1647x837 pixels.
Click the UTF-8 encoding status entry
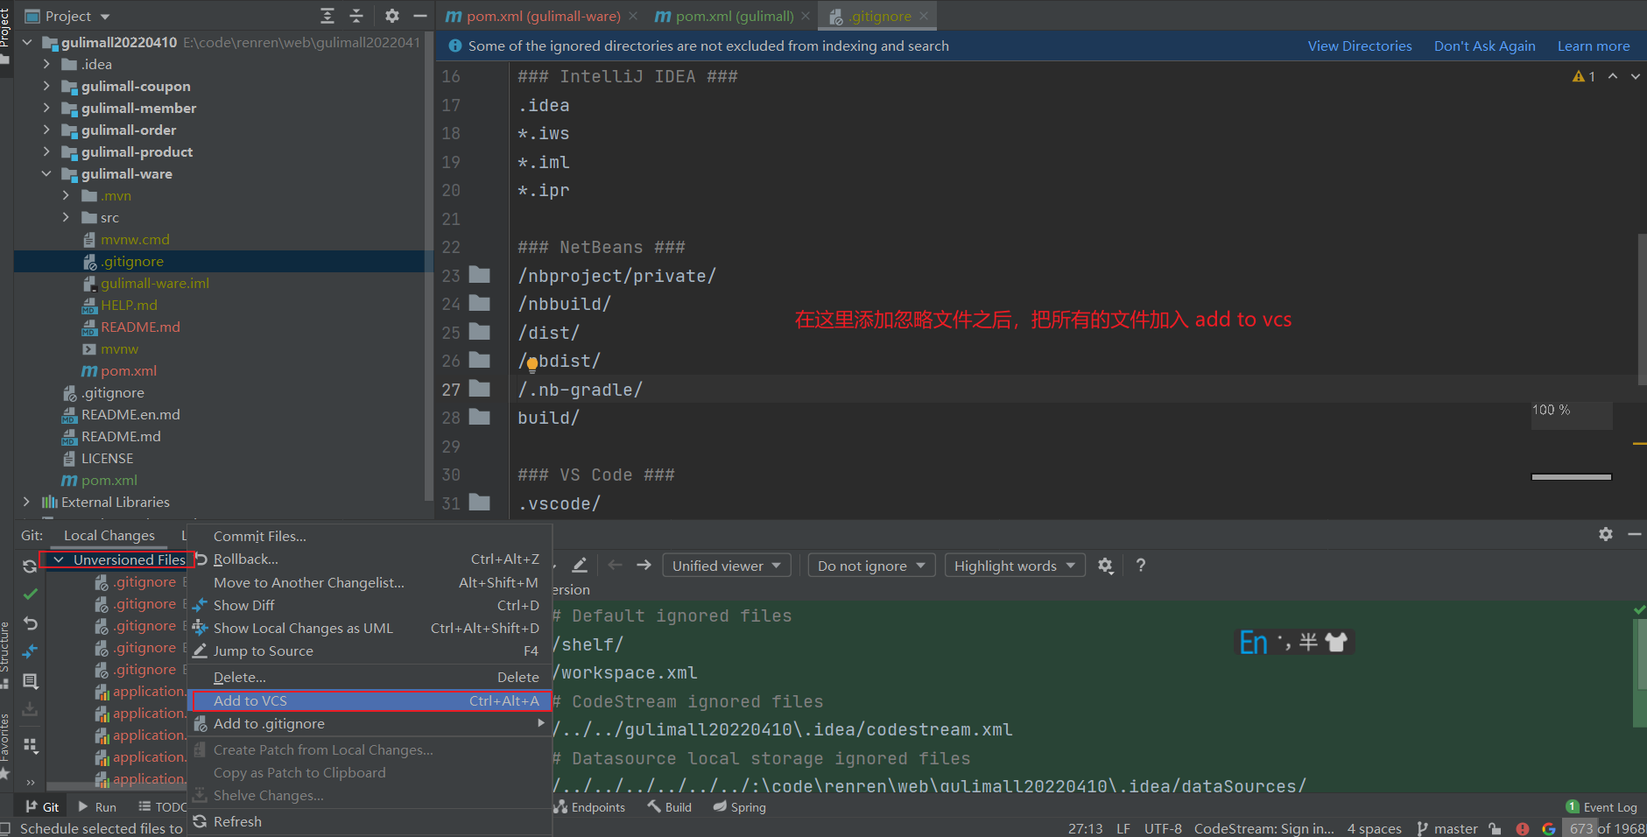[1163, 828]
